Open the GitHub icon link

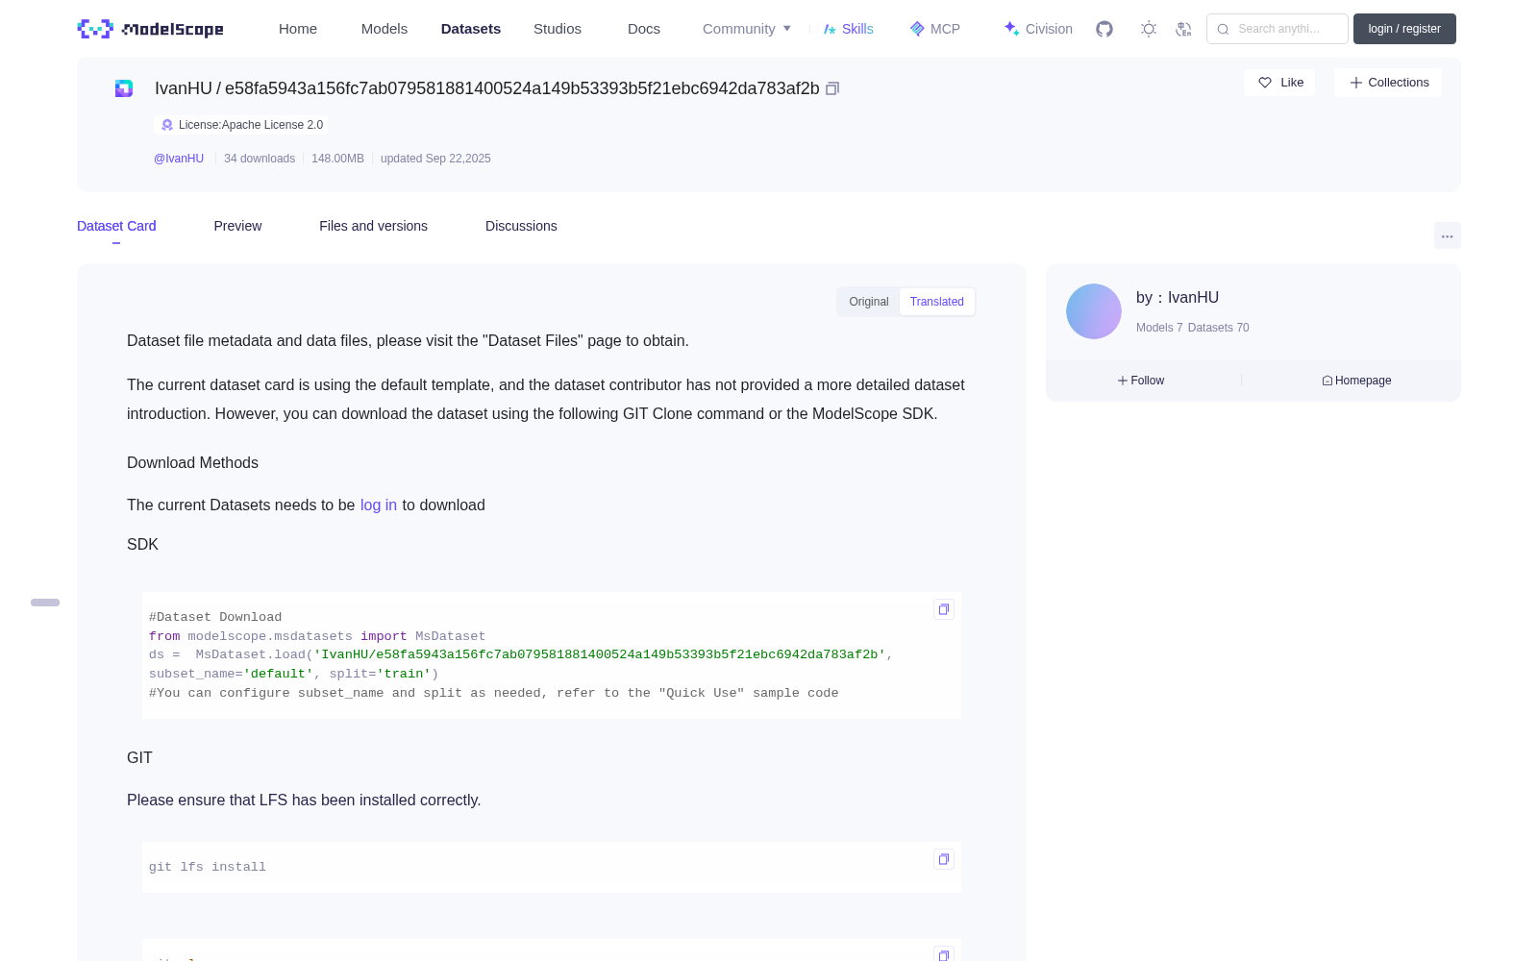tap(1104, 29)
